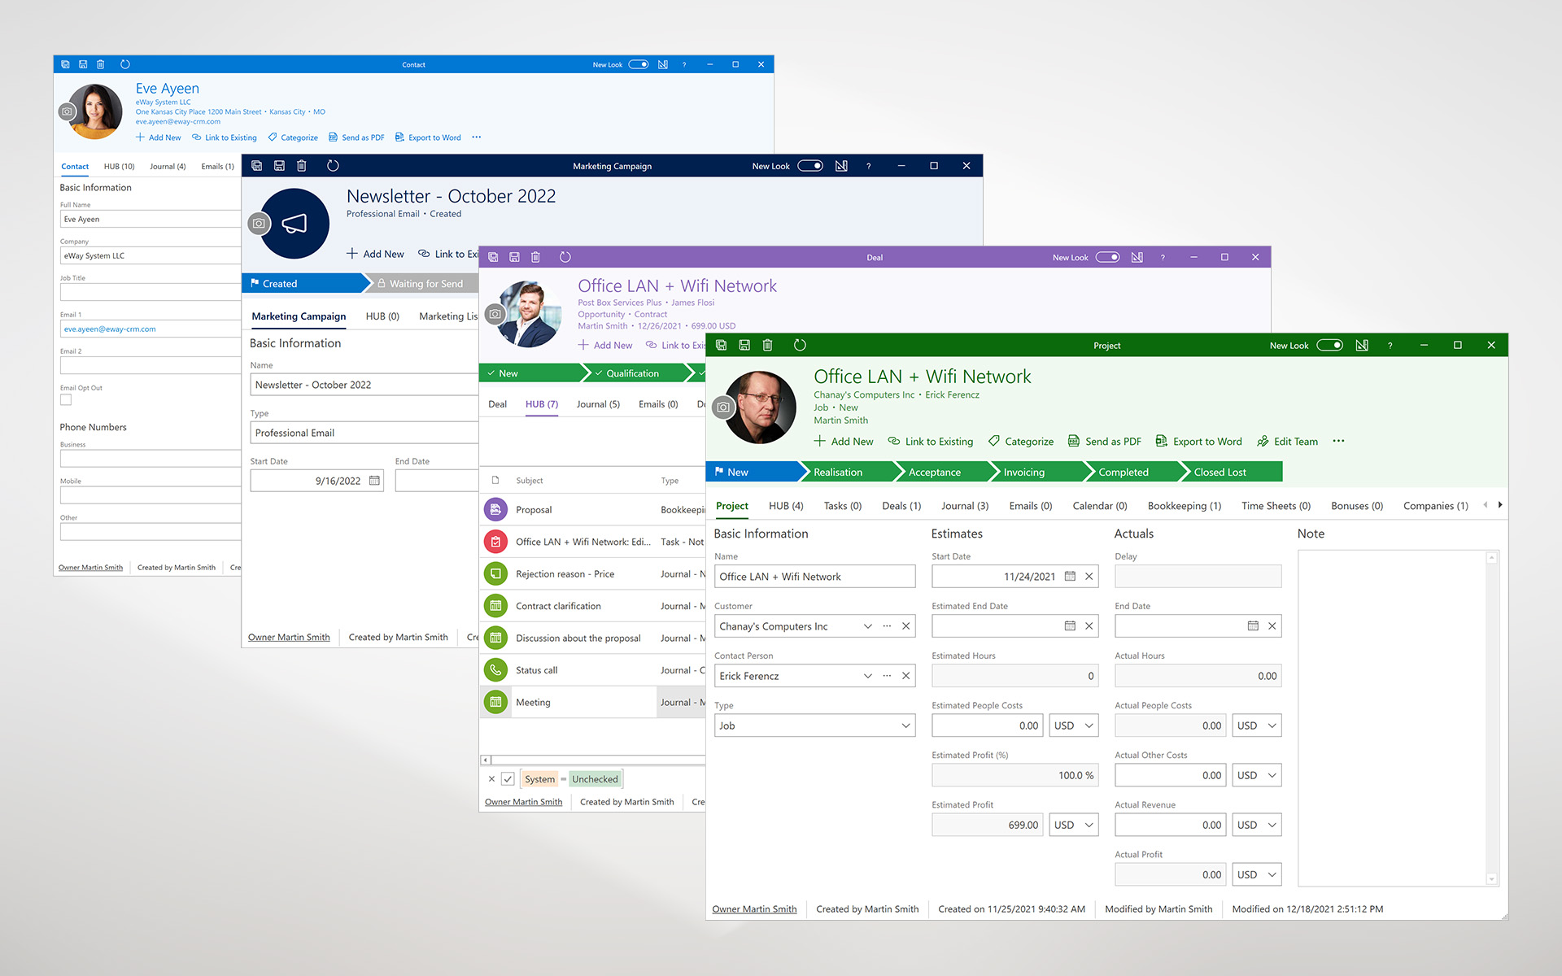Select Closed Lost workflow stage in Project
Image resolution: width=1562 pixels, height=976 pixels.
pos(1230,472)
